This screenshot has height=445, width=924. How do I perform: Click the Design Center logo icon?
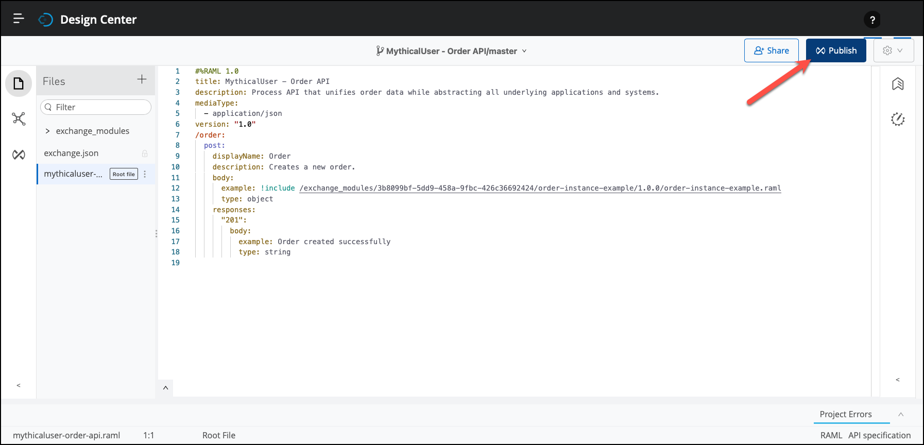tap(46, 20)
